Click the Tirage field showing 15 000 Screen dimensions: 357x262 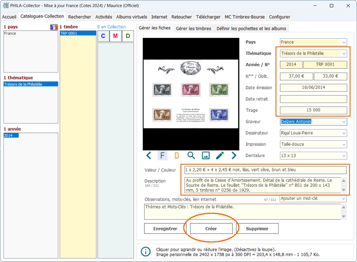click(313, 110)
